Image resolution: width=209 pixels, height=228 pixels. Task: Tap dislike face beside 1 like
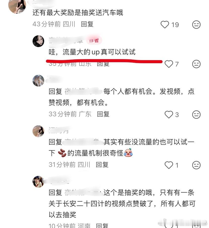click(196, 165)
